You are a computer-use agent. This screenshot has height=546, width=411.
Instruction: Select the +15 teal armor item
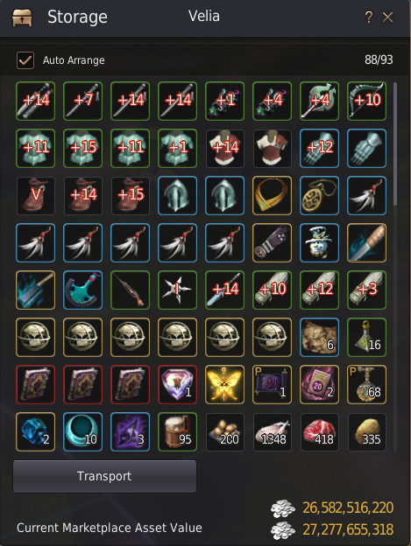pos(82,149)
